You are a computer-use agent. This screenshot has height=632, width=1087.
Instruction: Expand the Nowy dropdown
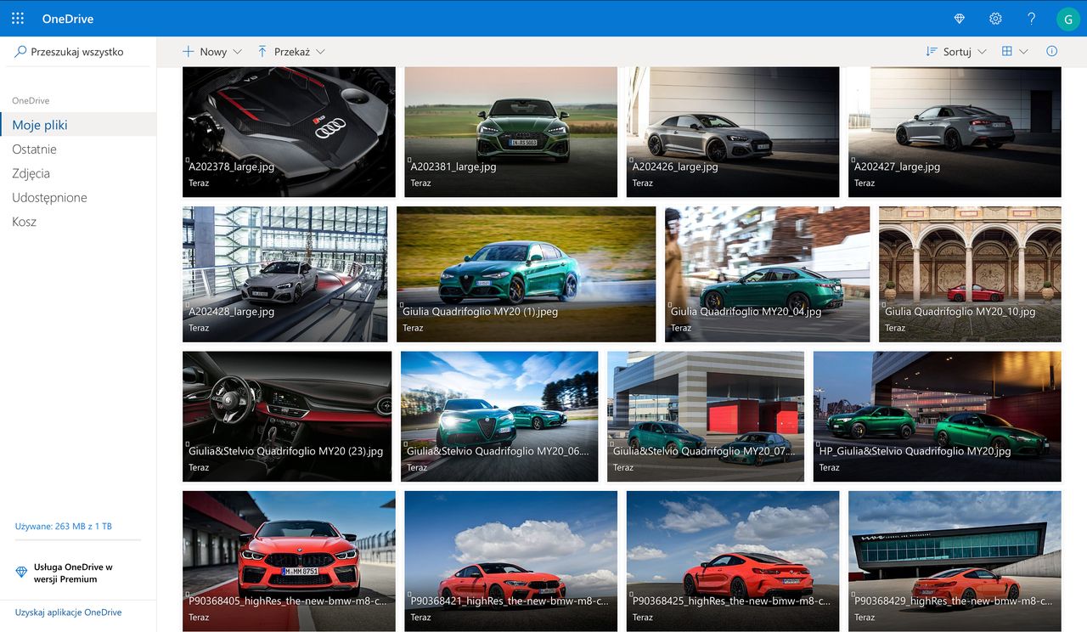click(x=212, y=52)
